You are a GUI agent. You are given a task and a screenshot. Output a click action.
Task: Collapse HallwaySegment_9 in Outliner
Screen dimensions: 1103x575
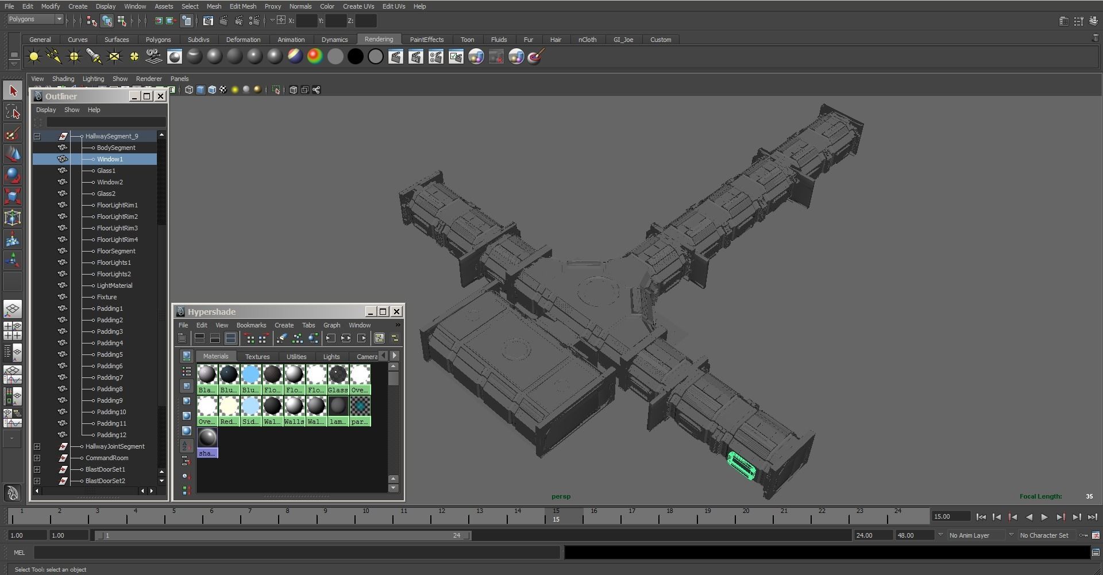pyautogui.click(x=37, y=136)
